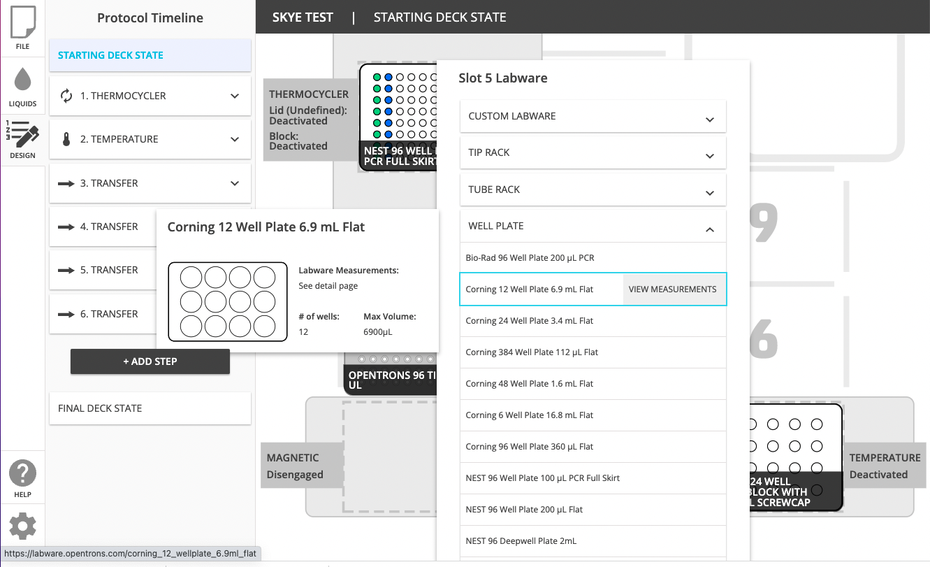The height and width of the screenshot is (567, 930).
Task: Expand the CUSTOM LABWARE section
Action: pos(593,116)
